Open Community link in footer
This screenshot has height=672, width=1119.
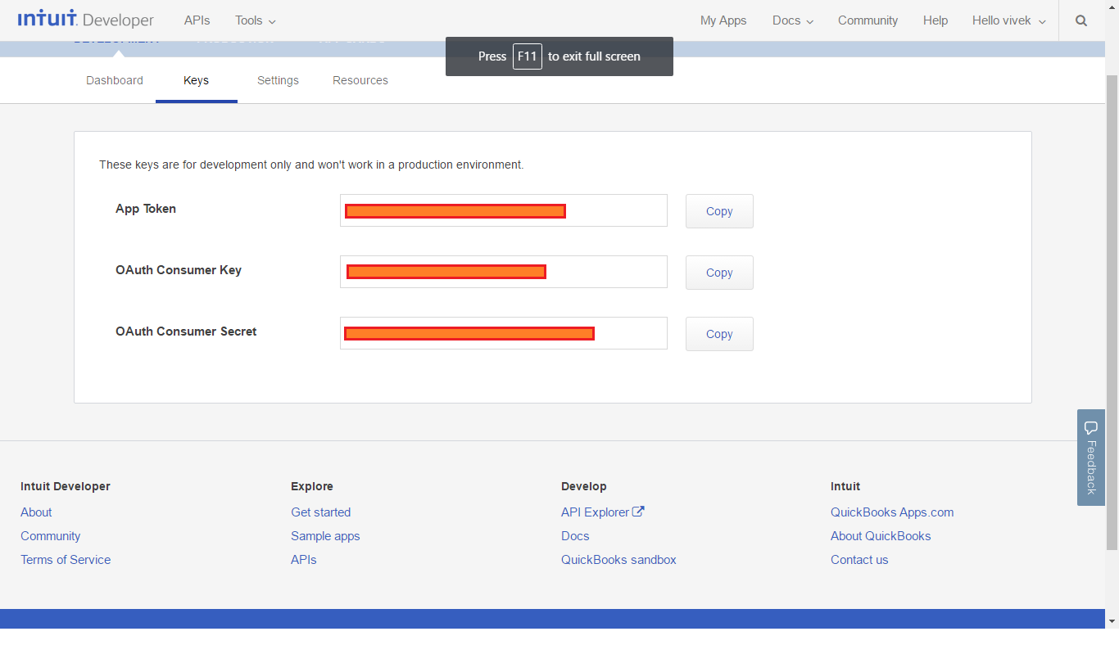(x=51, y=536)
